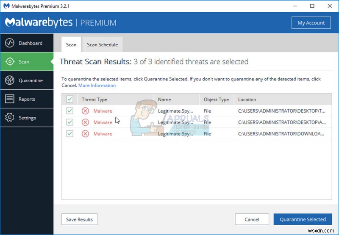Screen dimensions: 339x235
Task: Sort by the Location column header
Action: tap(283, 100)
